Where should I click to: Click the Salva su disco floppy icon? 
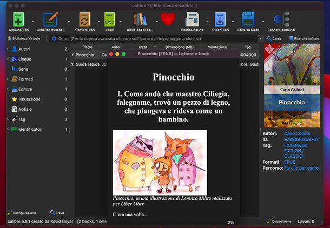248,19
